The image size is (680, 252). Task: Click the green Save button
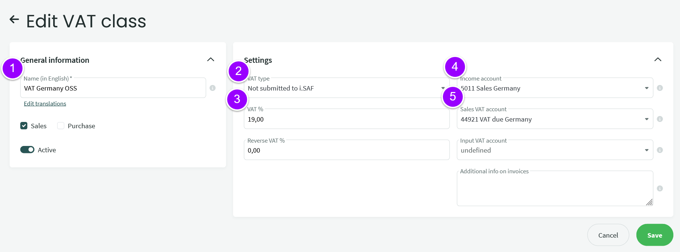point(655,235)
